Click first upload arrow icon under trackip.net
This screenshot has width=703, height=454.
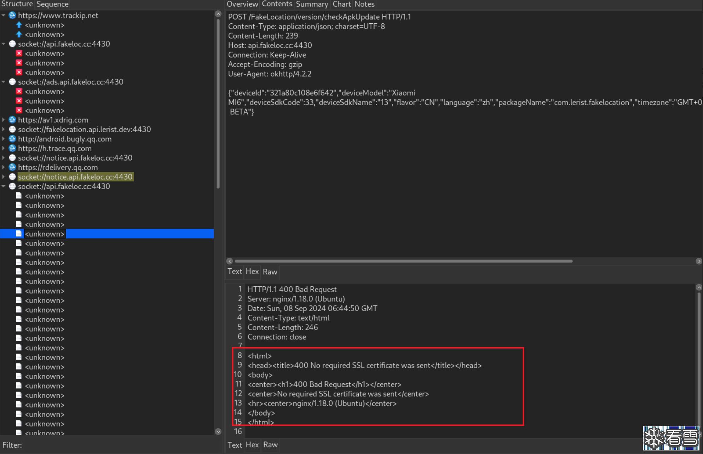coord(19,25)
